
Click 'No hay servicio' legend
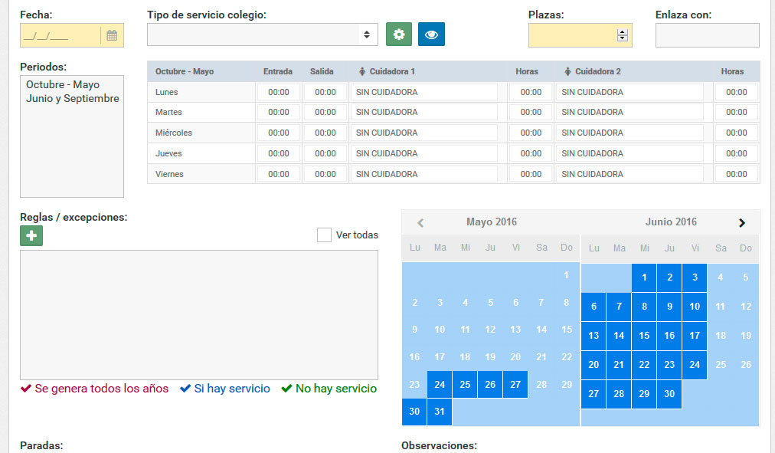(329, 389)
